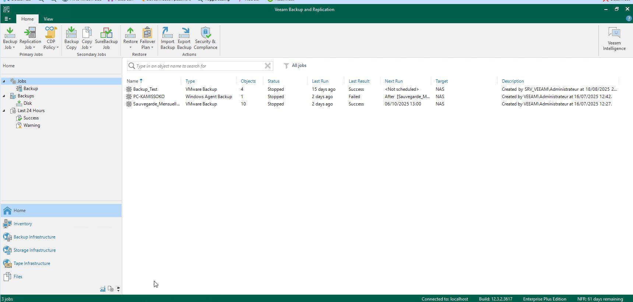Select the PC-KAMISSOKO job row
Viewport: 633px width, 302px height.
click(372, 97)
